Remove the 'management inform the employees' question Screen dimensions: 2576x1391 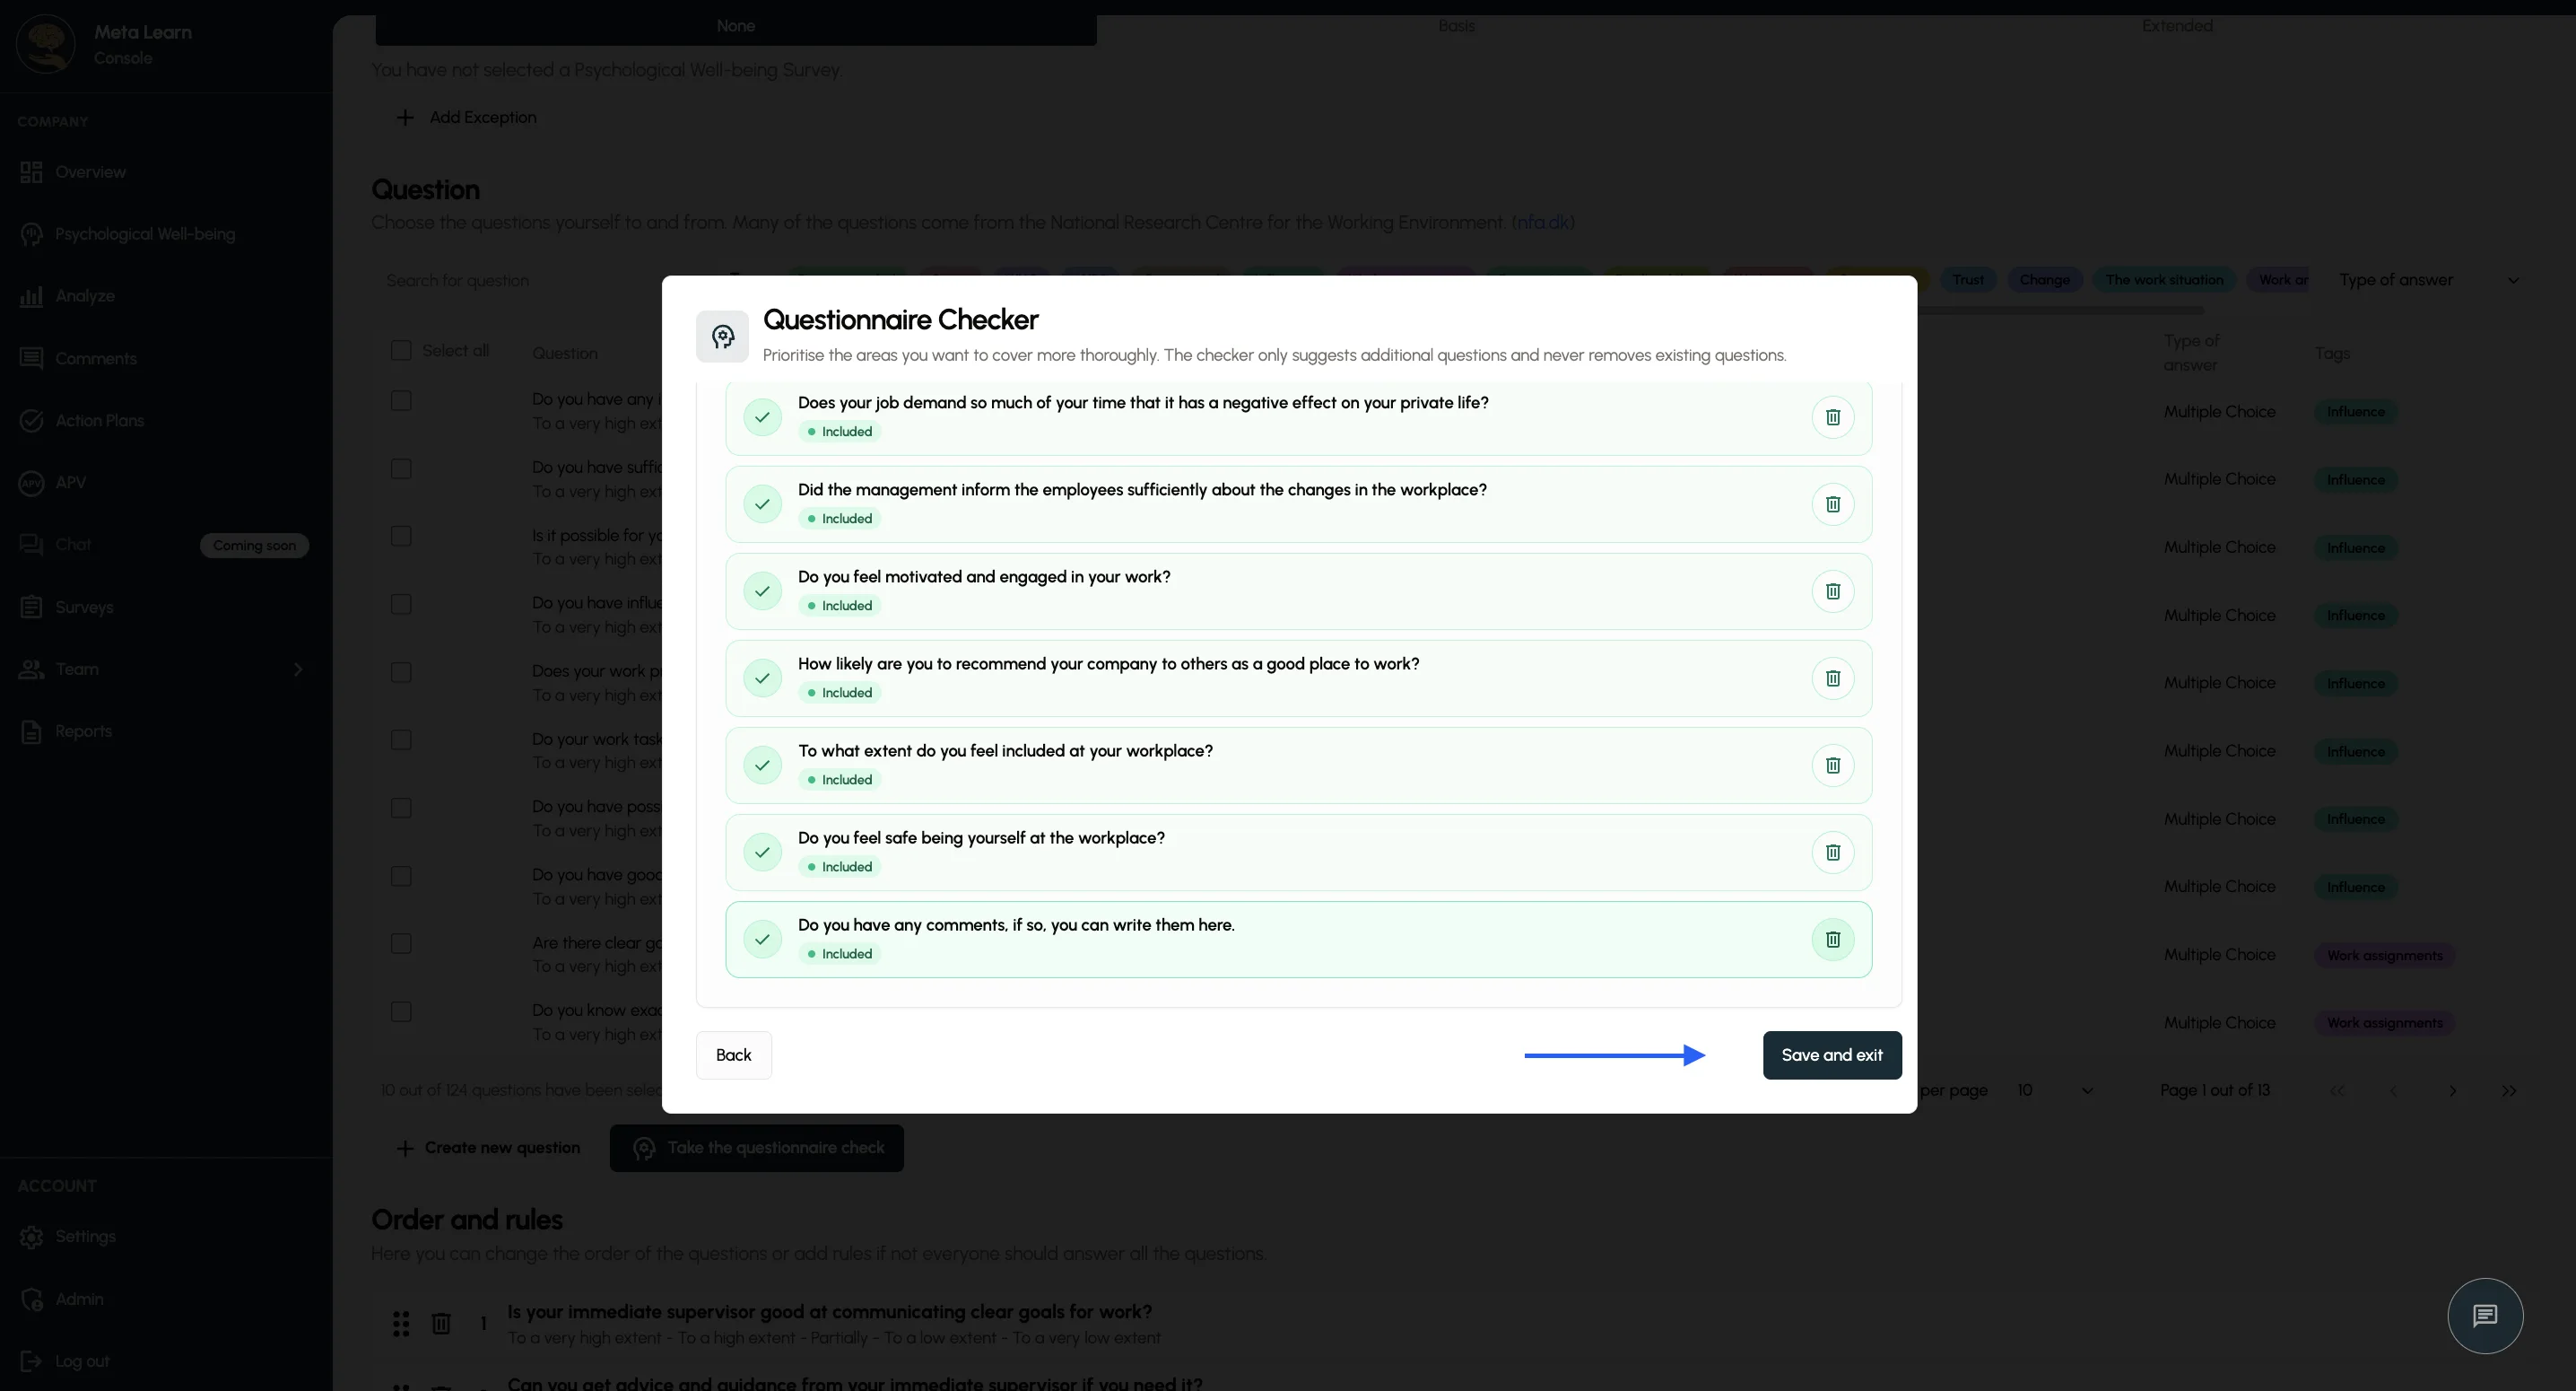(1832, 504)
